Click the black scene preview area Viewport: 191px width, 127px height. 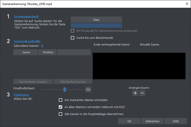click(139, 66)
